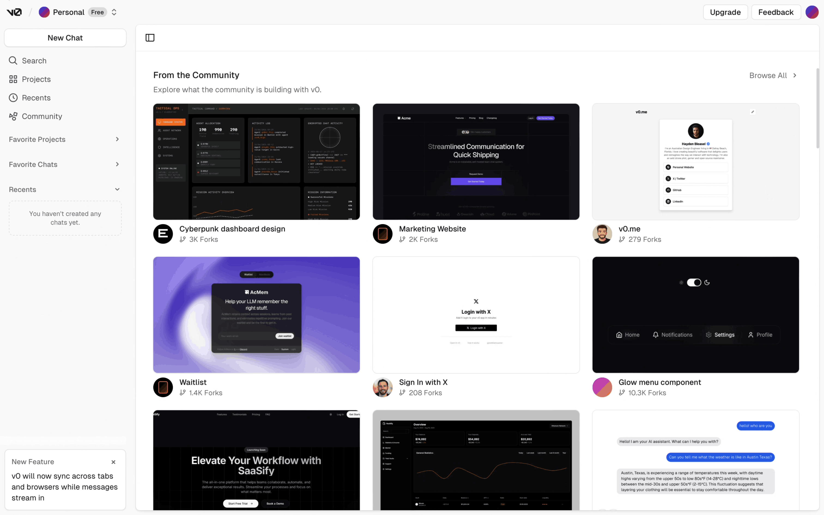
Task: Dismiss the New Feature notification
Action: tap(113, 462)
